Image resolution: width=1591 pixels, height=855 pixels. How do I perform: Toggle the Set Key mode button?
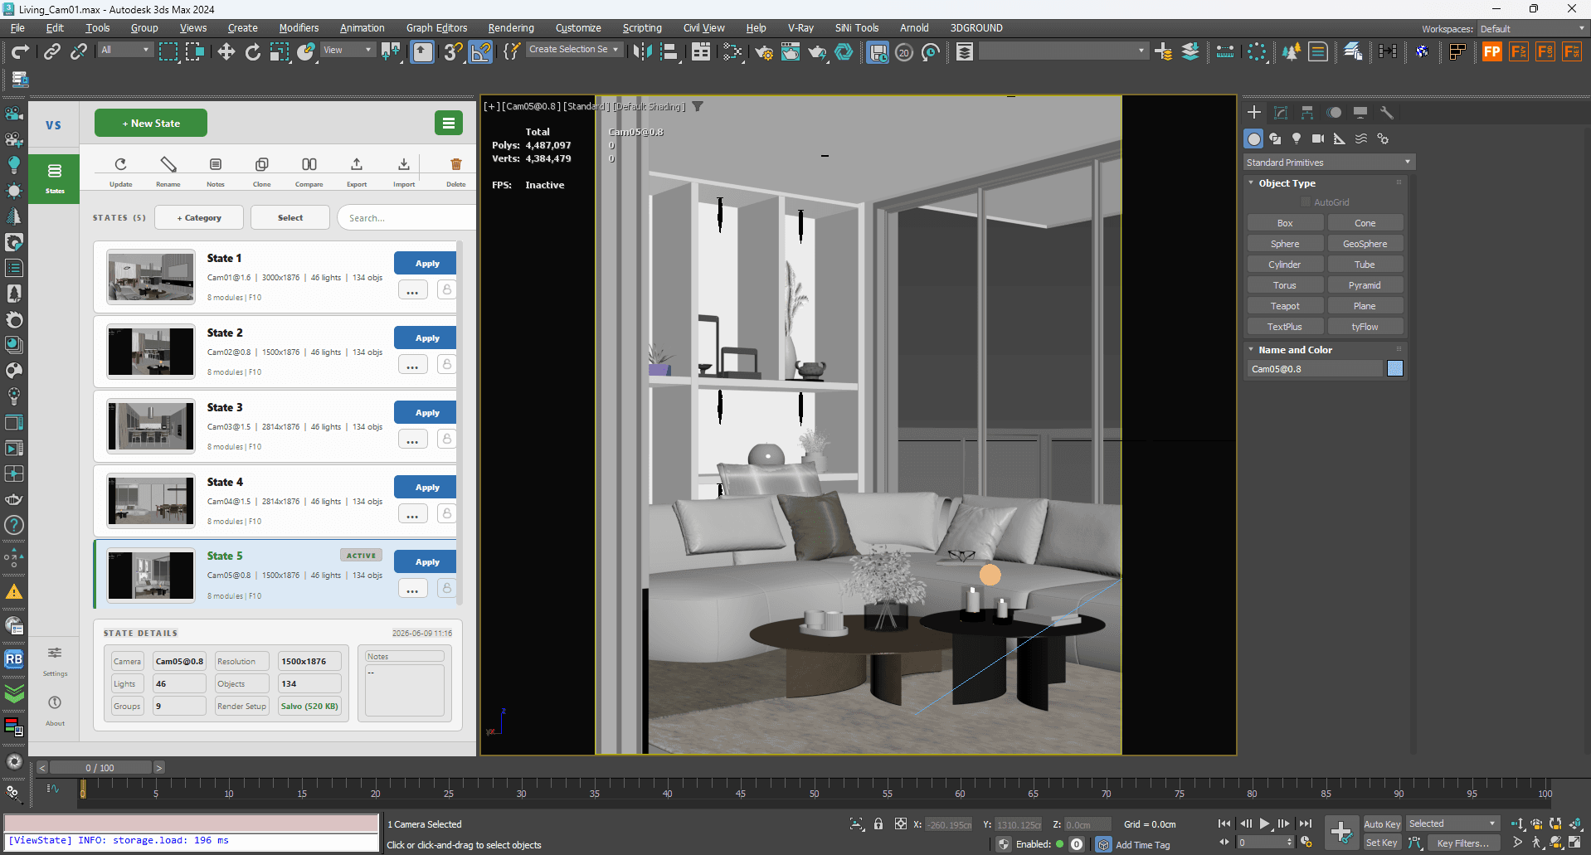(1382, 843)
